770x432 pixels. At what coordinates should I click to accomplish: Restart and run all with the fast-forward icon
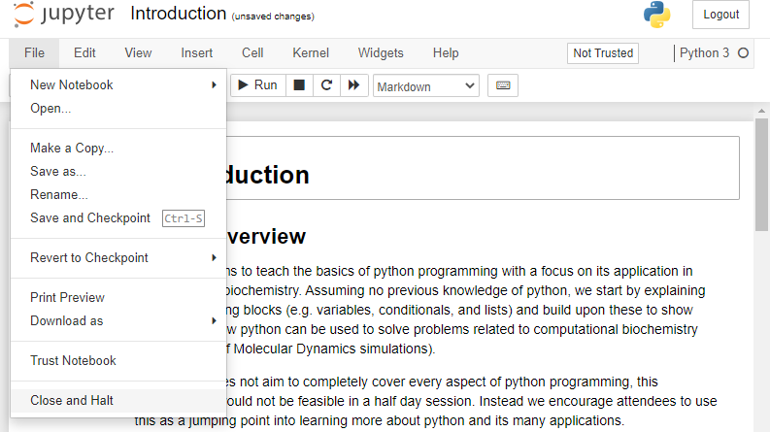pyautogui.click(x=354, y=84)
